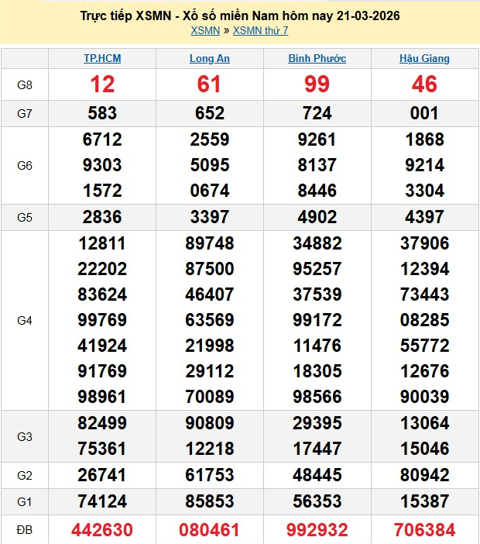Select the G8 result 99
Viewport: 480px width, 544px height.
coord(317,84)
